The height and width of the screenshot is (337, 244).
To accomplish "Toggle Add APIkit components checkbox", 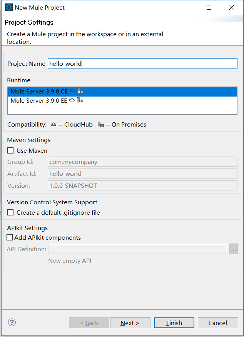I will coord(10,237).
